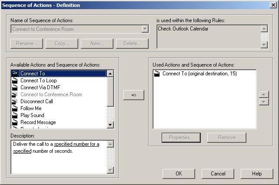This screenshot has width=279, height=185.
Task: Select Connect to Conference Room list entry
Action: click(51, 94)
